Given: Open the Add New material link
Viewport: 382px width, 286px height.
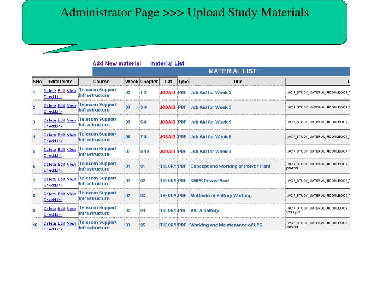Looking at the screenshot, I should pos(116,63).
